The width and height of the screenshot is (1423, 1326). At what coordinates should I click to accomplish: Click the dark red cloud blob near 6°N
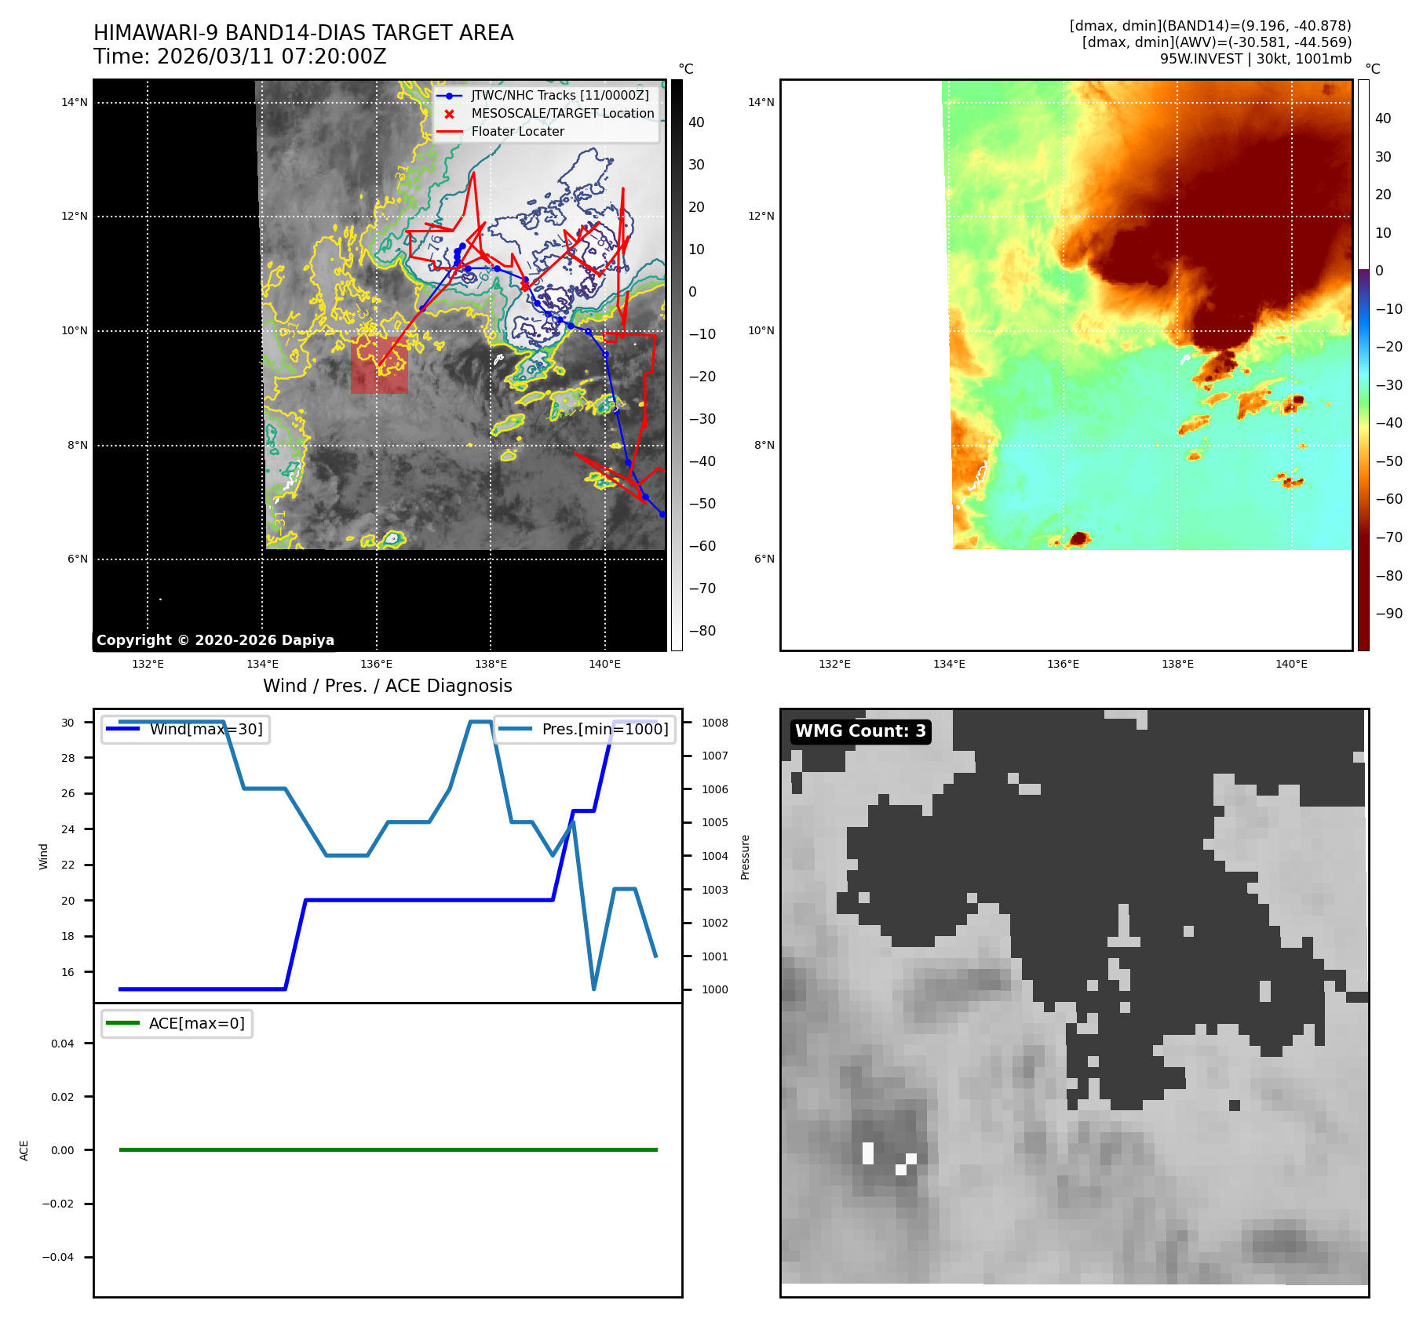[x=1079, y=538]
